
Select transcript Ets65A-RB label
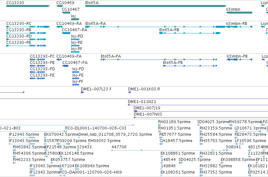pyautogui.click(x=169, y=30)
